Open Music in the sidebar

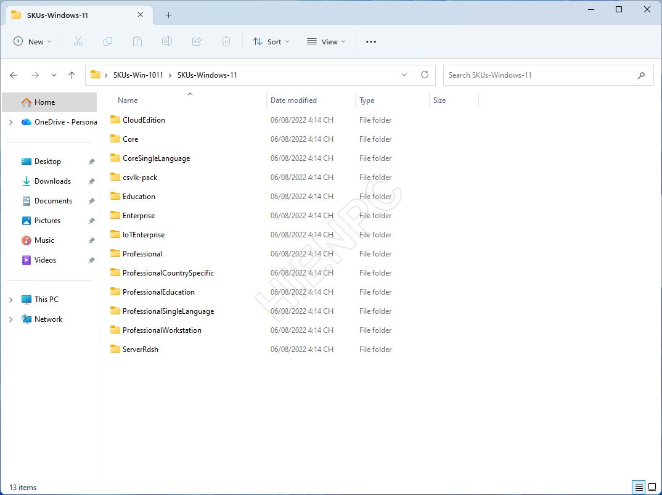pyautogui.click(x=44, y=240)
